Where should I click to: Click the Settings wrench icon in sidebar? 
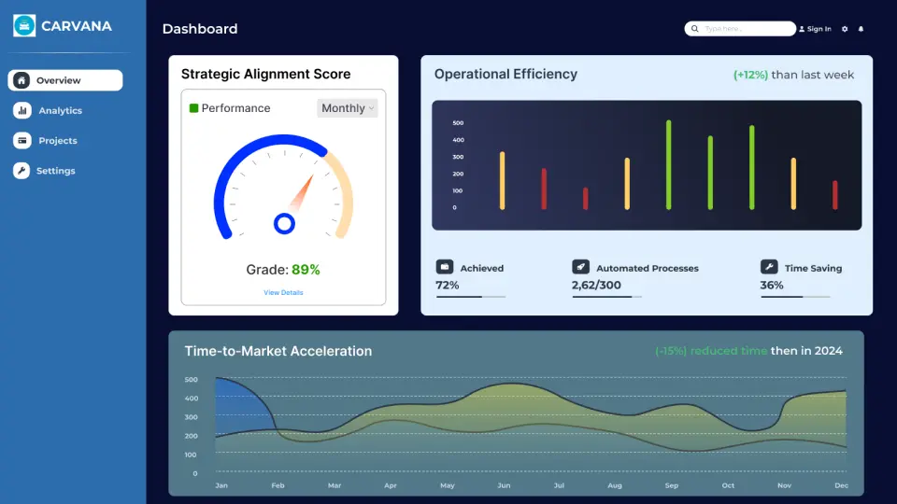(x=21, y=171)
